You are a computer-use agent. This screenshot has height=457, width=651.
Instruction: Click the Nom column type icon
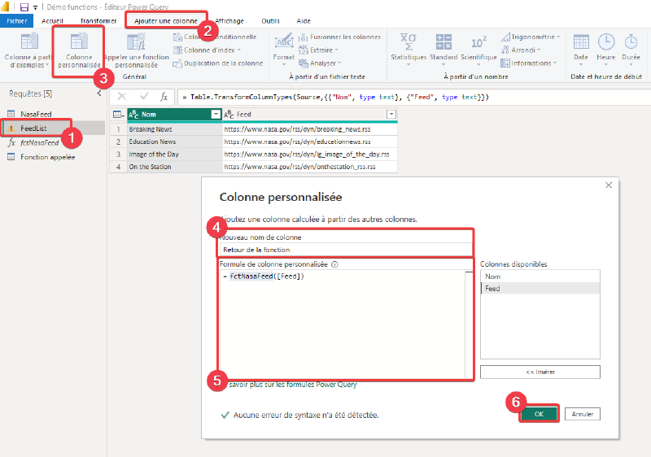pos(133,115)
